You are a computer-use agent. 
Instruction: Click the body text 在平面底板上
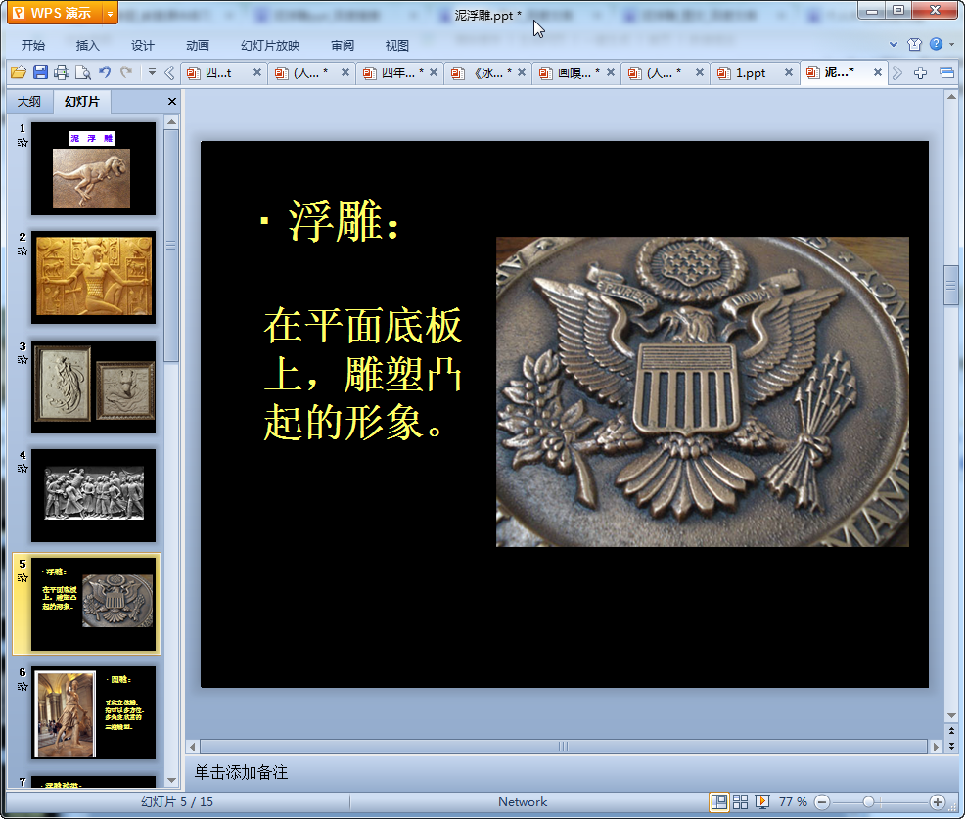(x=363, y=374)
